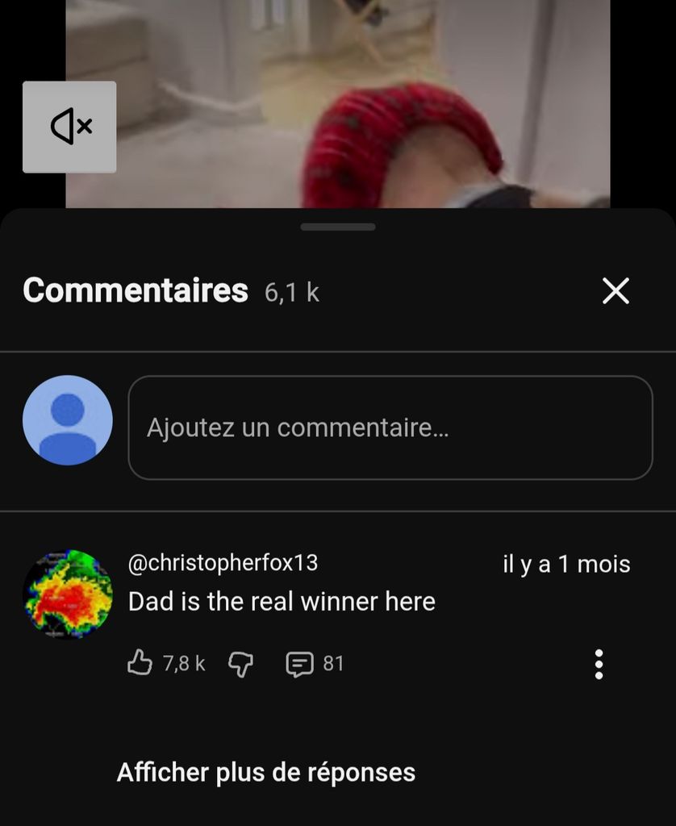Click the 81 replies count
Viewport: 676px width, 826px height.
coord(333,664)
